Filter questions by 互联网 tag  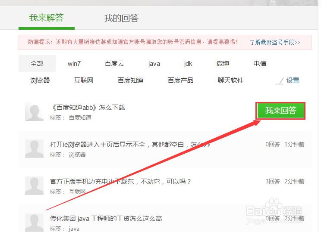(x=84, y=80)
